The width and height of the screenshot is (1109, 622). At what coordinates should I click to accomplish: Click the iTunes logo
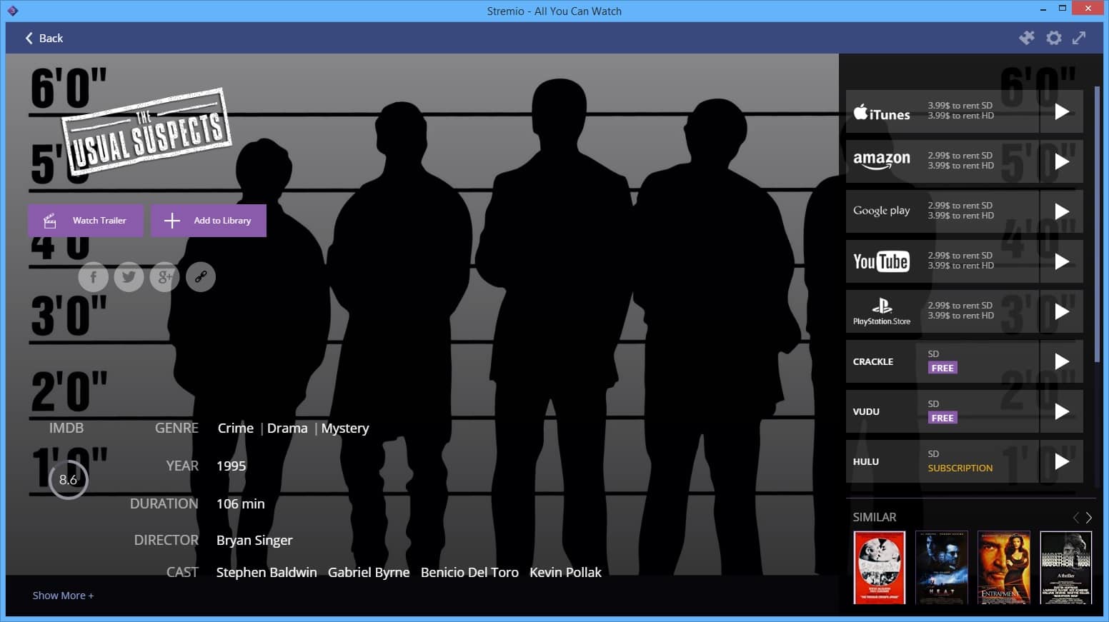tap(882, 112)
